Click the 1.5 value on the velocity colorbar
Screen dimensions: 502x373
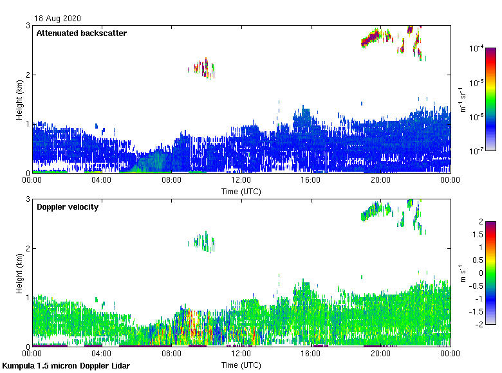pos(477,234)
